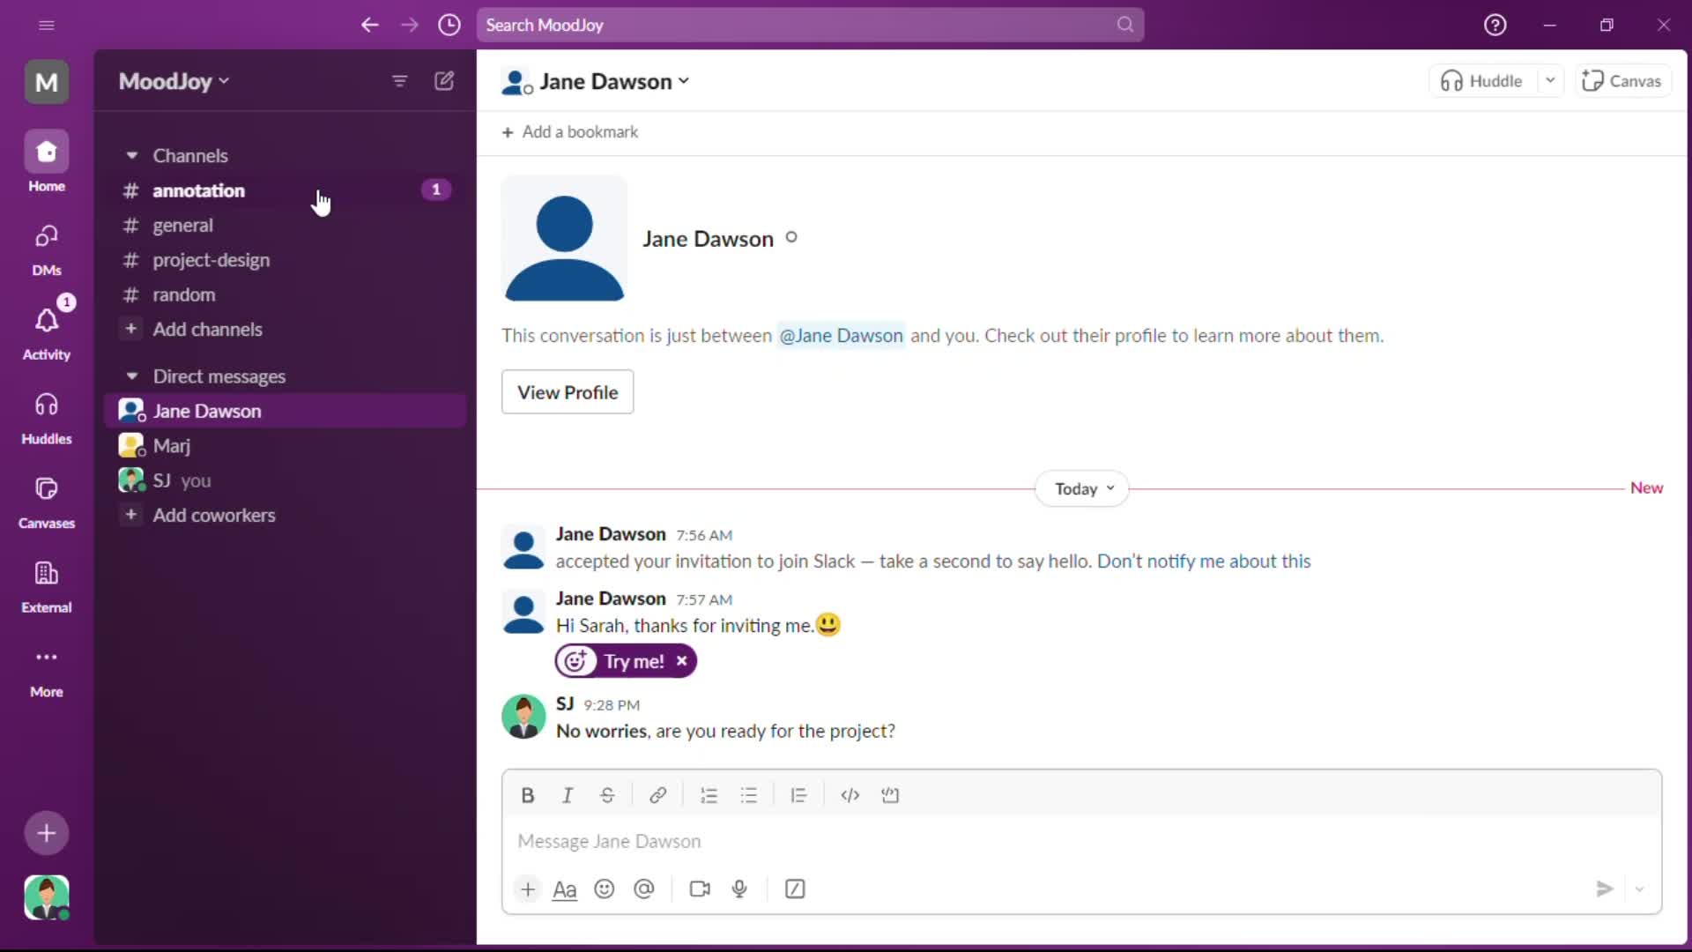The height and width of the screenshot is (952, 1692).
Task: Click the large Jane Dawson profile picture
Action: [x=564, y=238]
